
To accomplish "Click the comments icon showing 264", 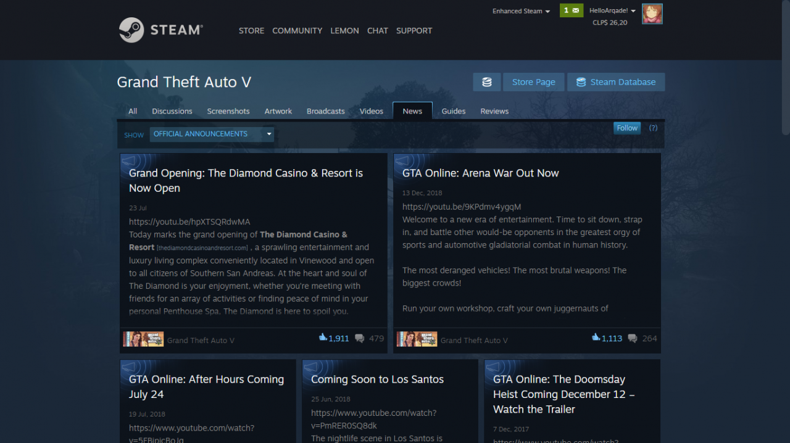I will (x=633, y=338).
